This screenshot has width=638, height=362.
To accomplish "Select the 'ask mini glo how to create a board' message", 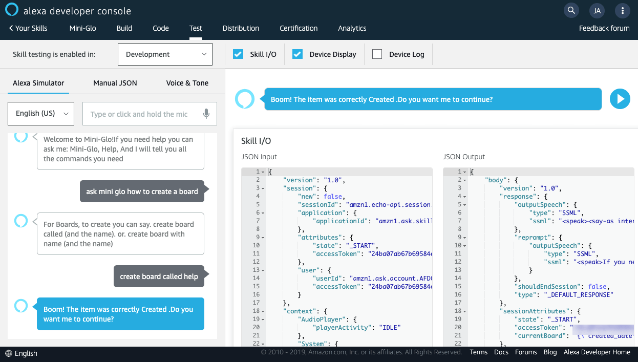I will 142,191.
